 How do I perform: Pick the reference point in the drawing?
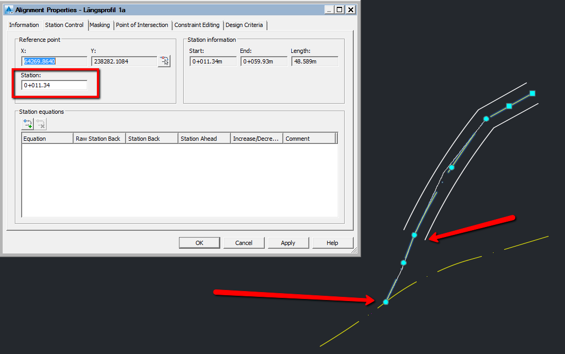click(164, 61)
